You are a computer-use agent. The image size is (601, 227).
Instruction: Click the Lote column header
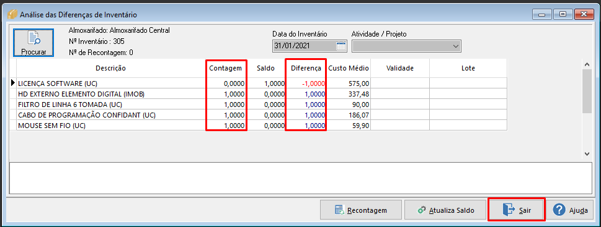click(x=468, y=69)
